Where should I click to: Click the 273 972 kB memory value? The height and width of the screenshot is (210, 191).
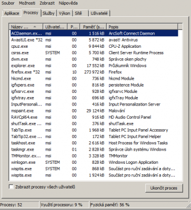[94, 72]
